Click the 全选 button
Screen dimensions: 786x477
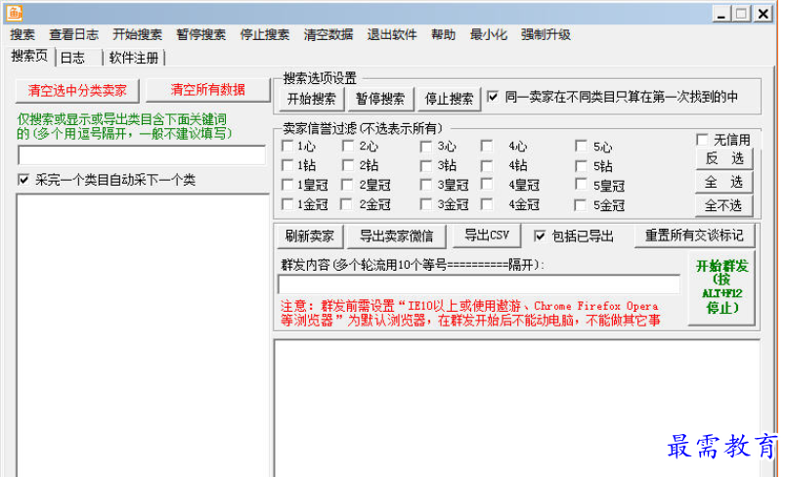click(x=724, y=182)
